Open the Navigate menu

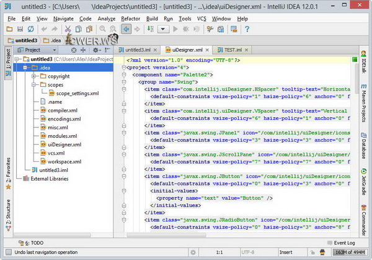[x=63, y=19]
